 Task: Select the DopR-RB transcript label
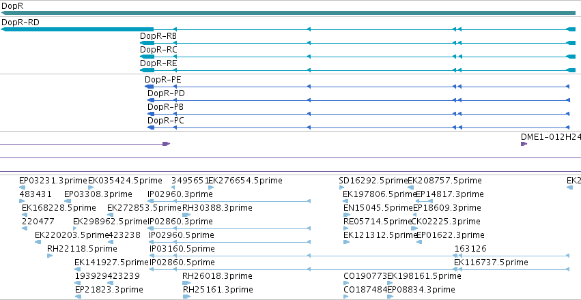pyautogui.click(x=158, y=36)
